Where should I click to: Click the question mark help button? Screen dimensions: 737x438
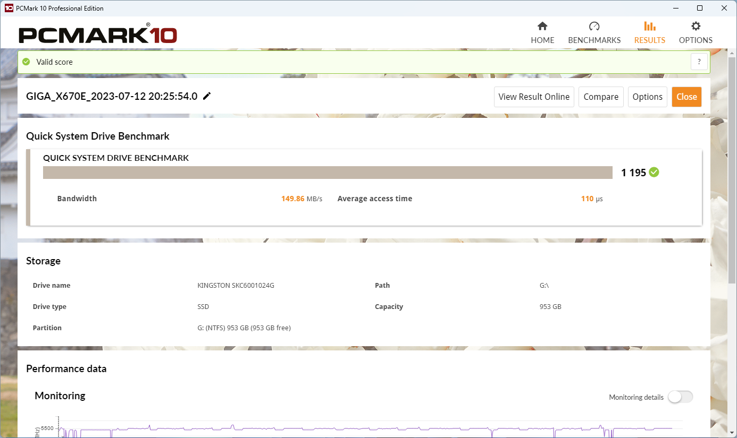click(x=699, y=62)
